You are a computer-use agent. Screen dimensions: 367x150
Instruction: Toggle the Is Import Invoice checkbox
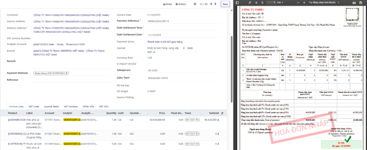(x=149, y=64)
